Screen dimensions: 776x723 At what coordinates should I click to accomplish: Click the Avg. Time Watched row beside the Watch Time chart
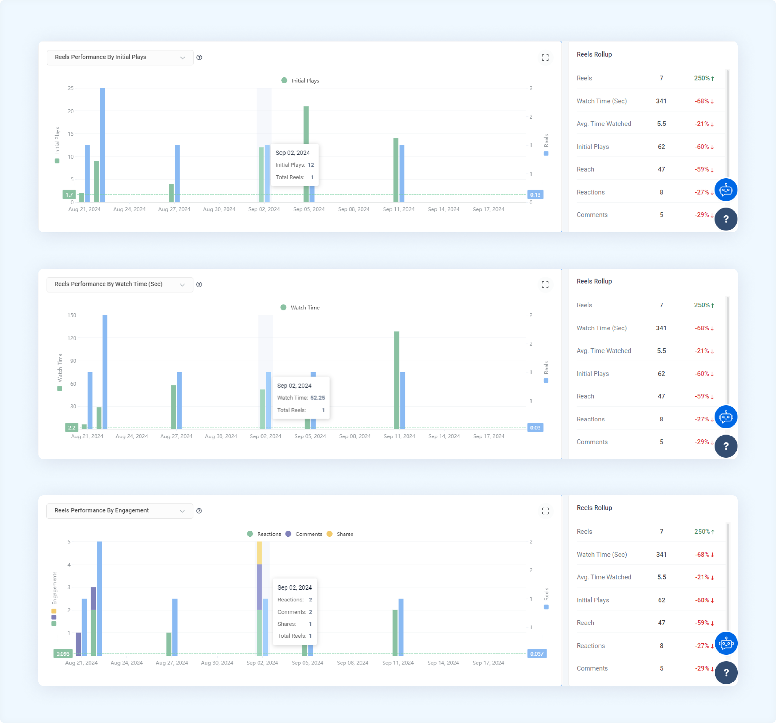pos(650,351)
